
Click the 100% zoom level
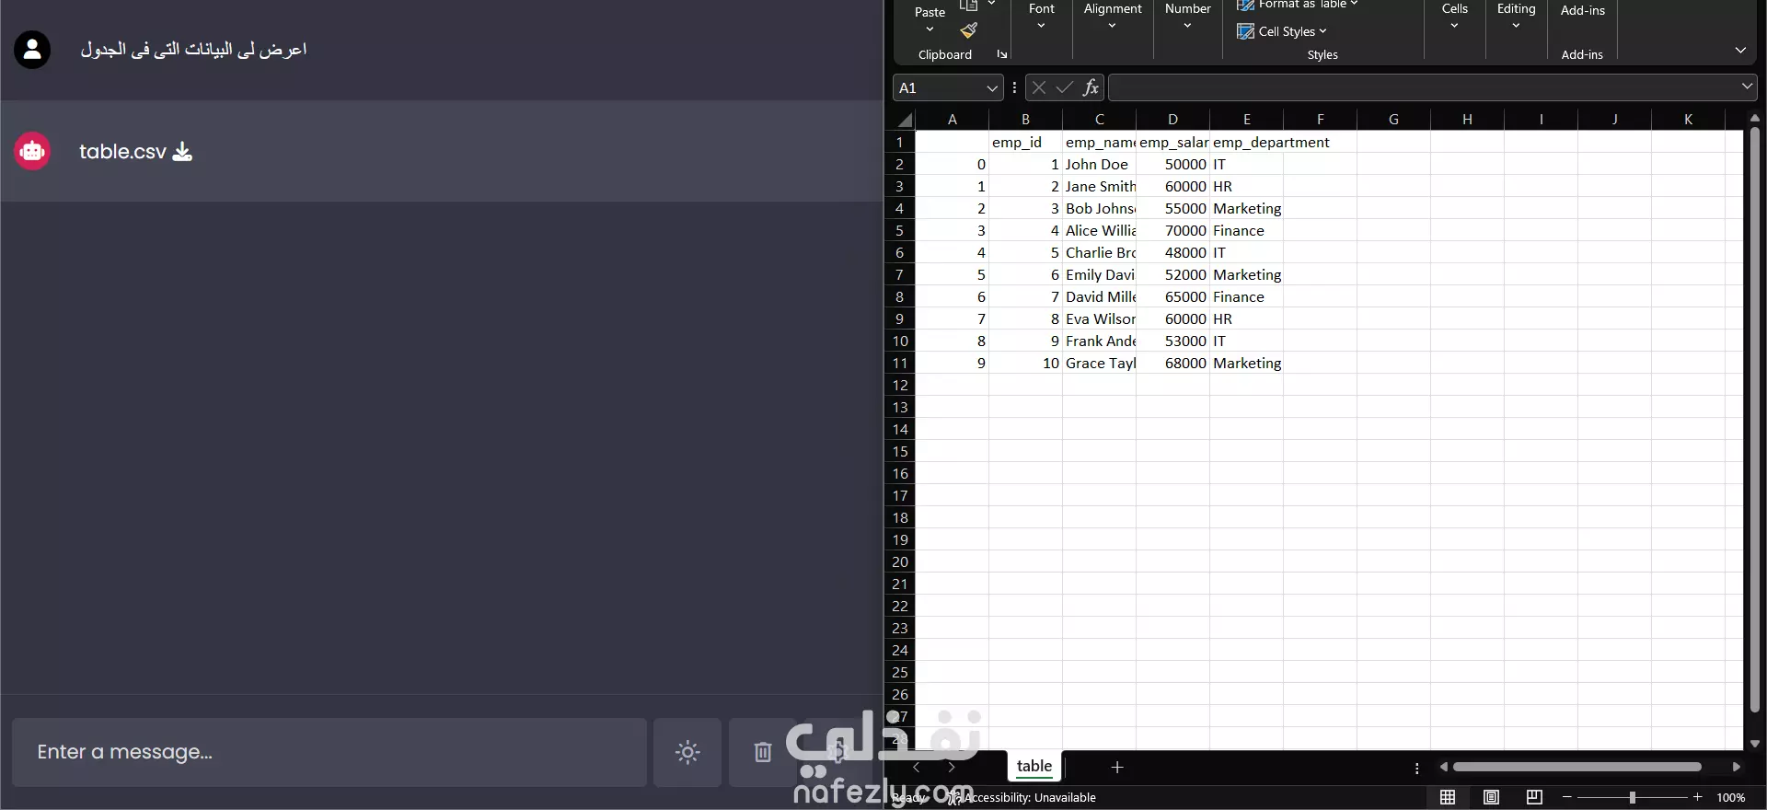point(1730,797)
